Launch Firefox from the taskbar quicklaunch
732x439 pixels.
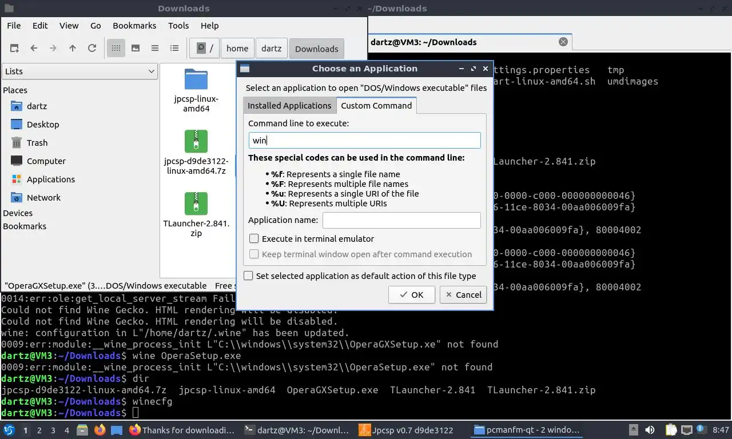[x=100, y=430]
